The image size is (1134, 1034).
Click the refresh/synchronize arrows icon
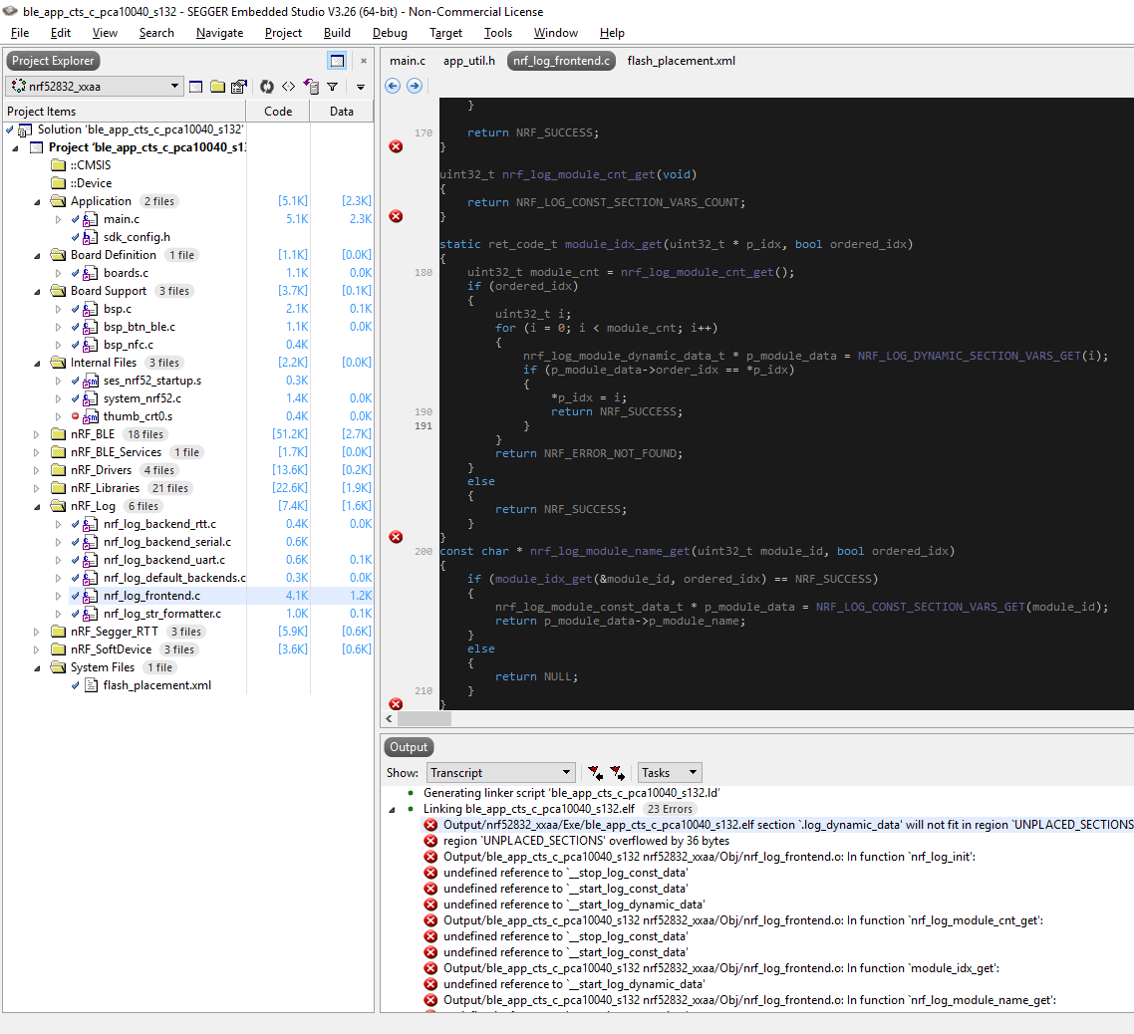267,87
